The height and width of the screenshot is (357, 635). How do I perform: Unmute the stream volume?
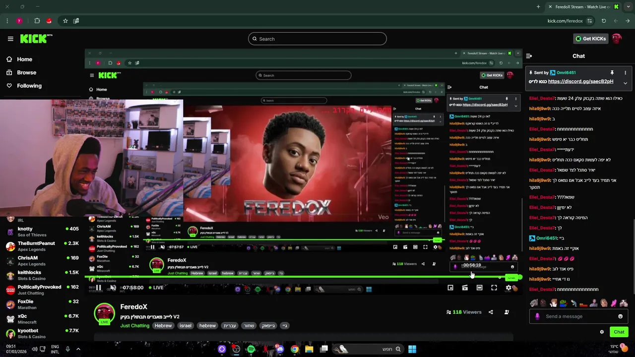pos(113,288)
